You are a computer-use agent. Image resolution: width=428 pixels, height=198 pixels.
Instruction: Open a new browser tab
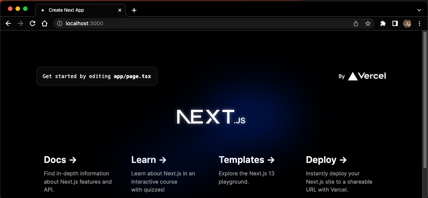point(134,10)
